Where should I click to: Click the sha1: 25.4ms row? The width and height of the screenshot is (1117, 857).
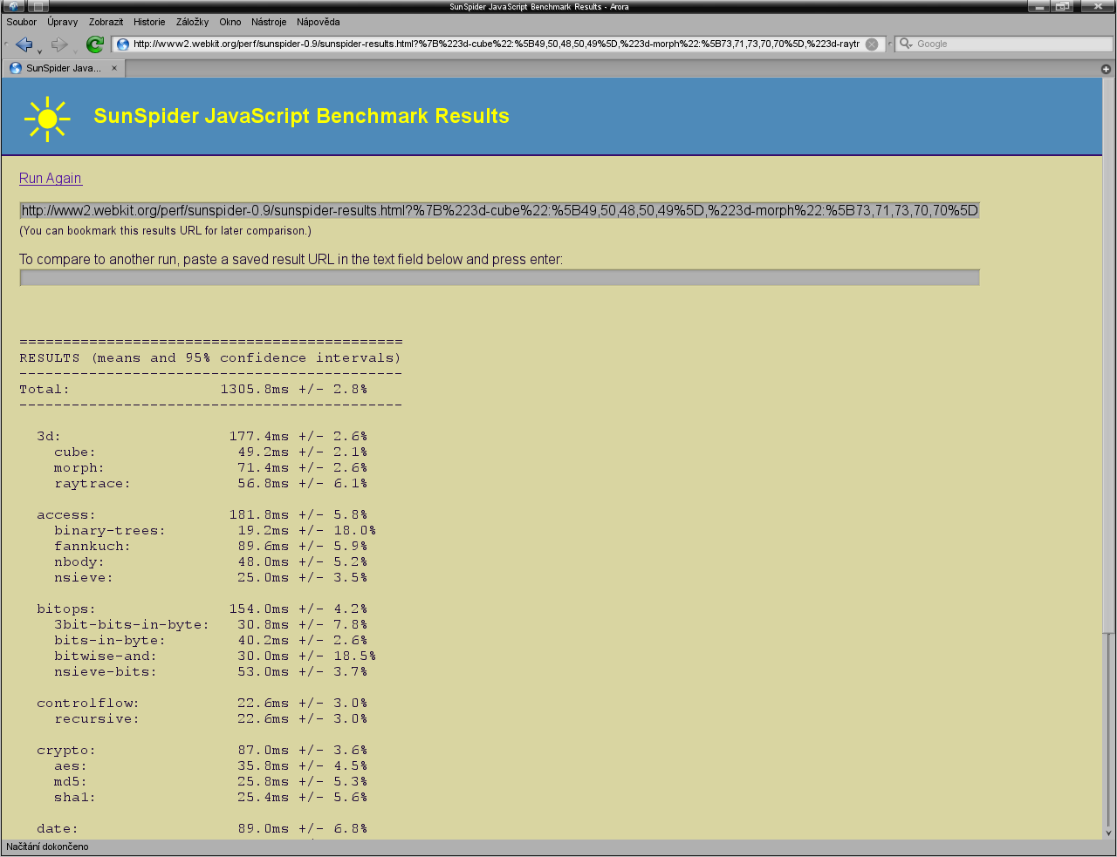click(211, 797)
